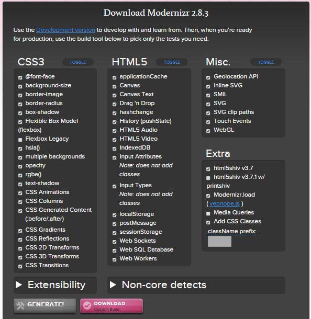Uncheck the CSS 3D Transforms checkbox
311x319 pixels.
click(20, 257)
